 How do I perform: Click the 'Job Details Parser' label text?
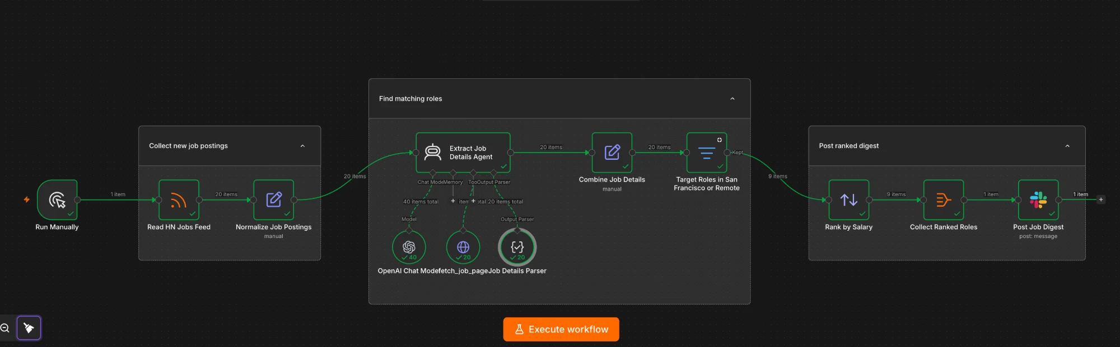click(517, 271)
